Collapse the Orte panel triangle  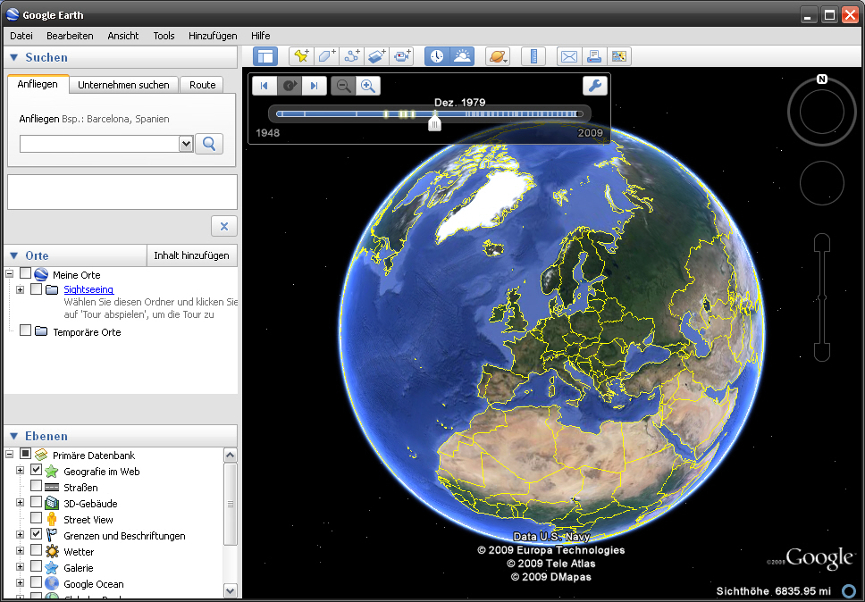[14, 255]
